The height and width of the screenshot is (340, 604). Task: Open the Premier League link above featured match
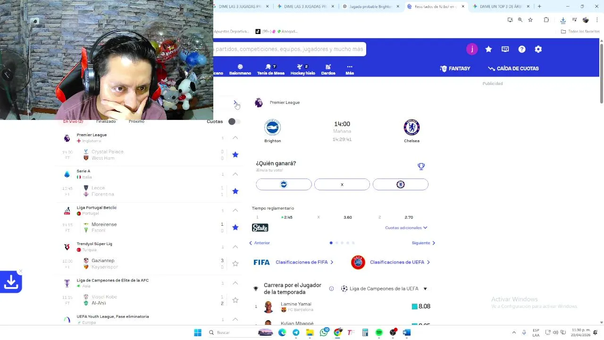pyautogui.click(x=285, y=102)
